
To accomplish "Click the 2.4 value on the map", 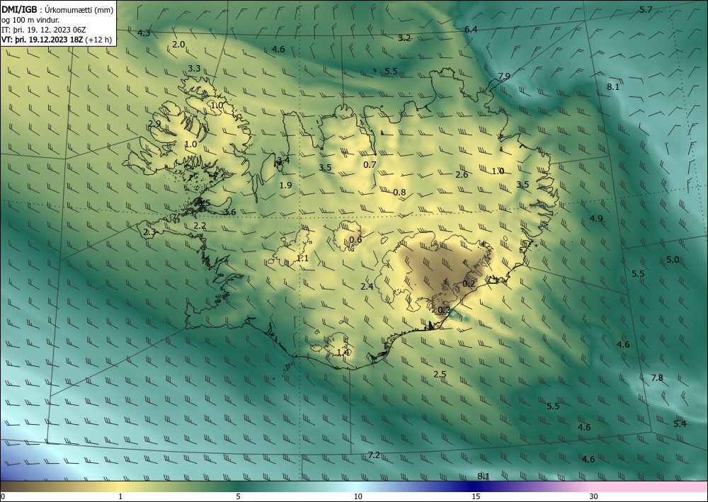I will click(367, 286).
